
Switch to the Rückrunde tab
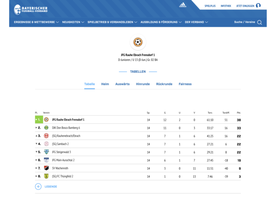pyautogui.click(x=164, y=84)
